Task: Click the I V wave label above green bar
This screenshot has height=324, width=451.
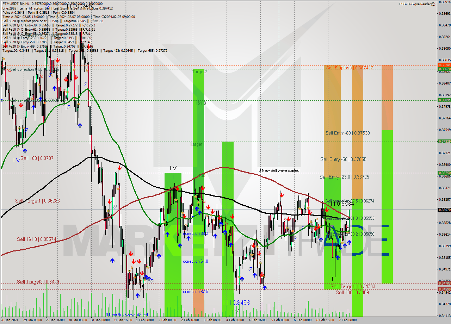Action: 173,168
